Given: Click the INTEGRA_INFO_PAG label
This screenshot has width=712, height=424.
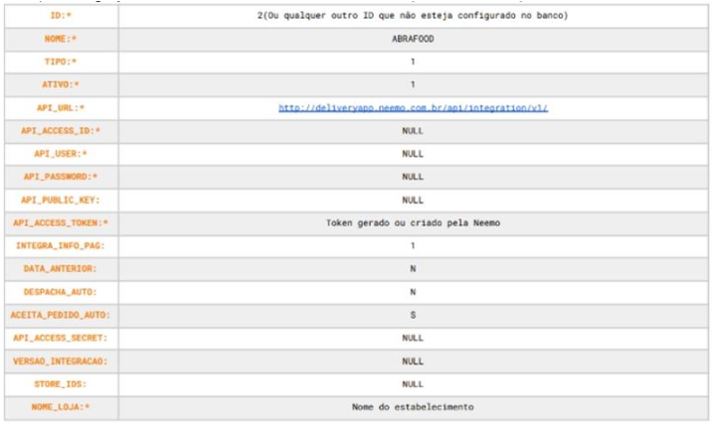Looking at the screenshot, I should (x=61, y=246).
